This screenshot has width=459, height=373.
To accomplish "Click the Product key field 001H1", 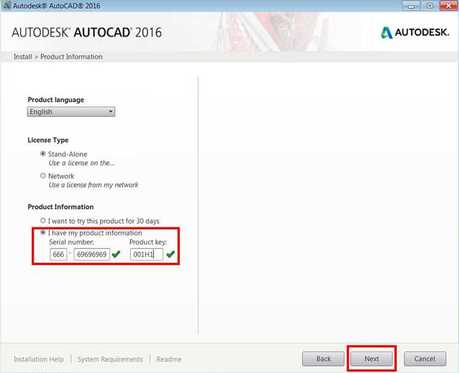I will 147,254.
